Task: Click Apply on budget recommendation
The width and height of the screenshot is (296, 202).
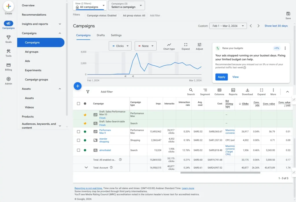Action: [221, 77]
